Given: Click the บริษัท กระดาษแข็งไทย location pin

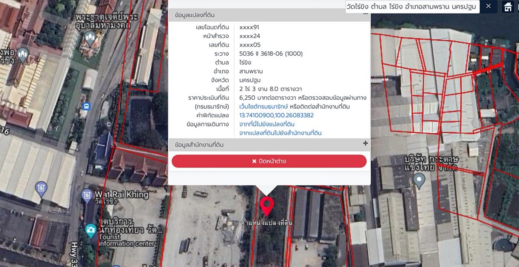Looking at the screenshot, I should (x=419, y=180).
